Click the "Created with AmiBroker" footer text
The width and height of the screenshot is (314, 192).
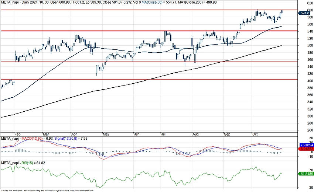(x=12, y=191)
